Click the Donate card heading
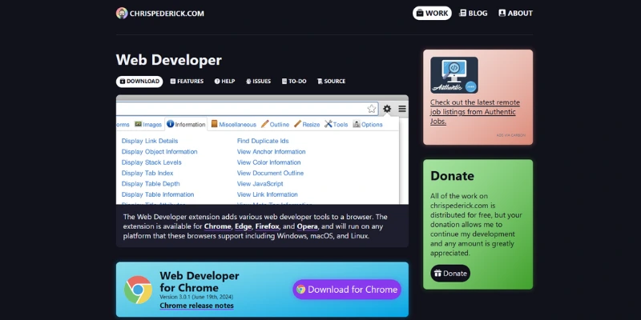 pos(452,176)
